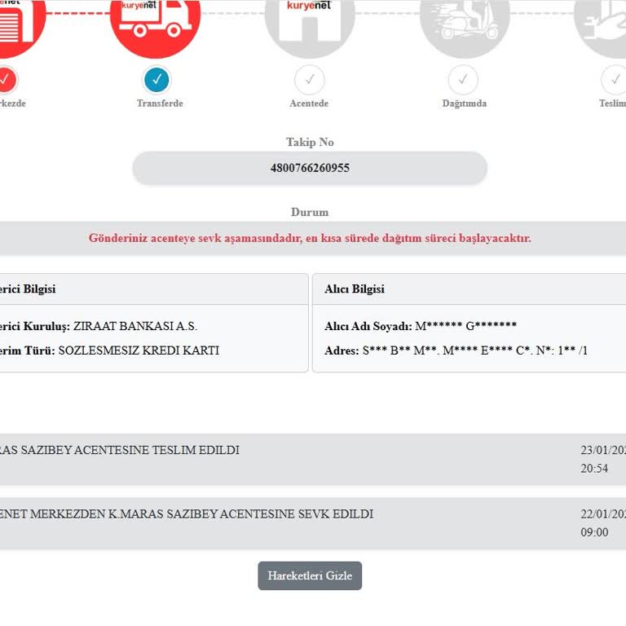Click the checkmark circle above Teslim

614,79
